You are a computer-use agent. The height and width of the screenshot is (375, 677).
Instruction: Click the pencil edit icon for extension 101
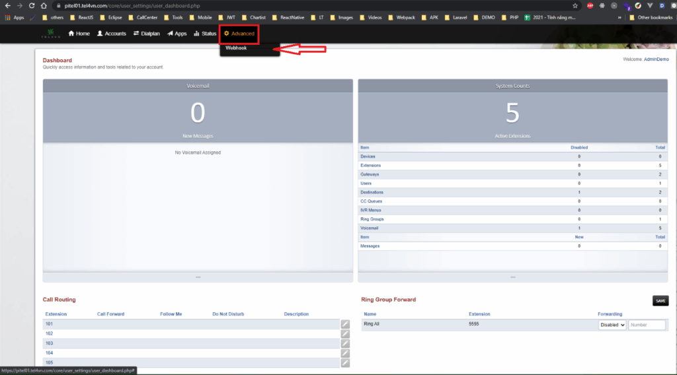click(x=345, y=324)
